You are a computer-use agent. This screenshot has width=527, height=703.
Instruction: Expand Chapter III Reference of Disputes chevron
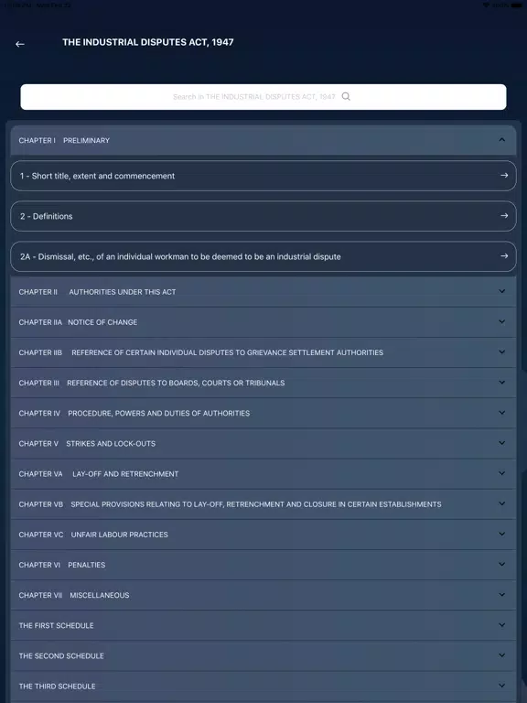[502, 383]
